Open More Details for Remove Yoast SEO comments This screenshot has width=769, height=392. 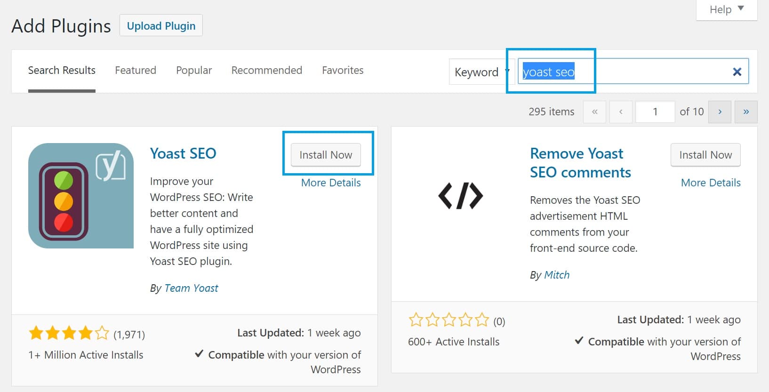(711, 183)
